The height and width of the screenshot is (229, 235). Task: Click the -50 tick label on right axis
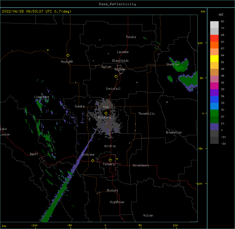[200, 148]
